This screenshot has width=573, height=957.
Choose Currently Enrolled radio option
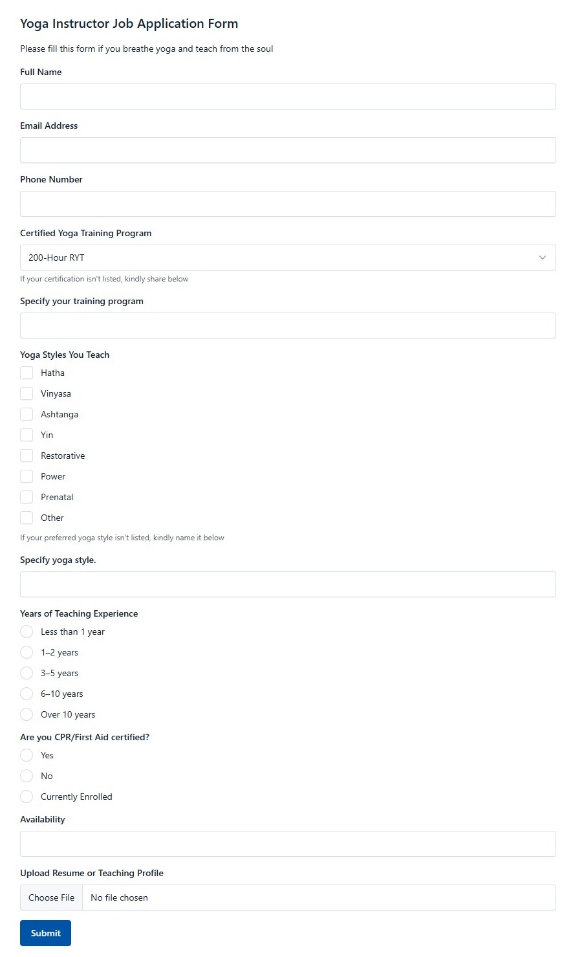[x=27, y=797]
